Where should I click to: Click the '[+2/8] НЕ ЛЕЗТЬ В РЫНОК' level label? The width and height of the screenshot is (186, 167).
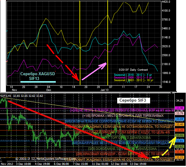coord(122,111)
